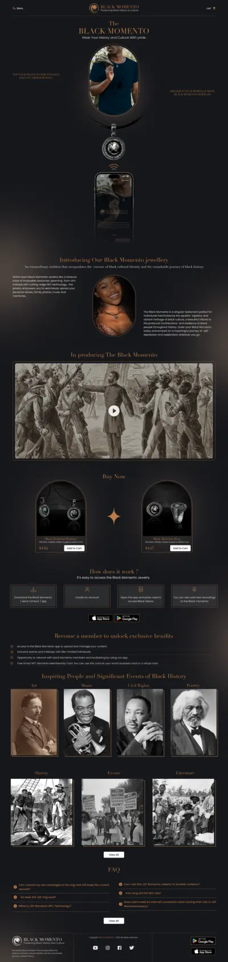
Task: Add the Black Momento Ring to cart
Action: click(180, 548)
